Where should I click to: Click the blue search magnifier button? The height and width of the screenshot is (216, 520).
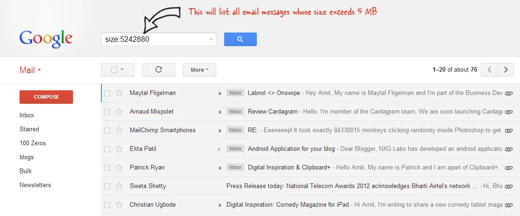240,40
